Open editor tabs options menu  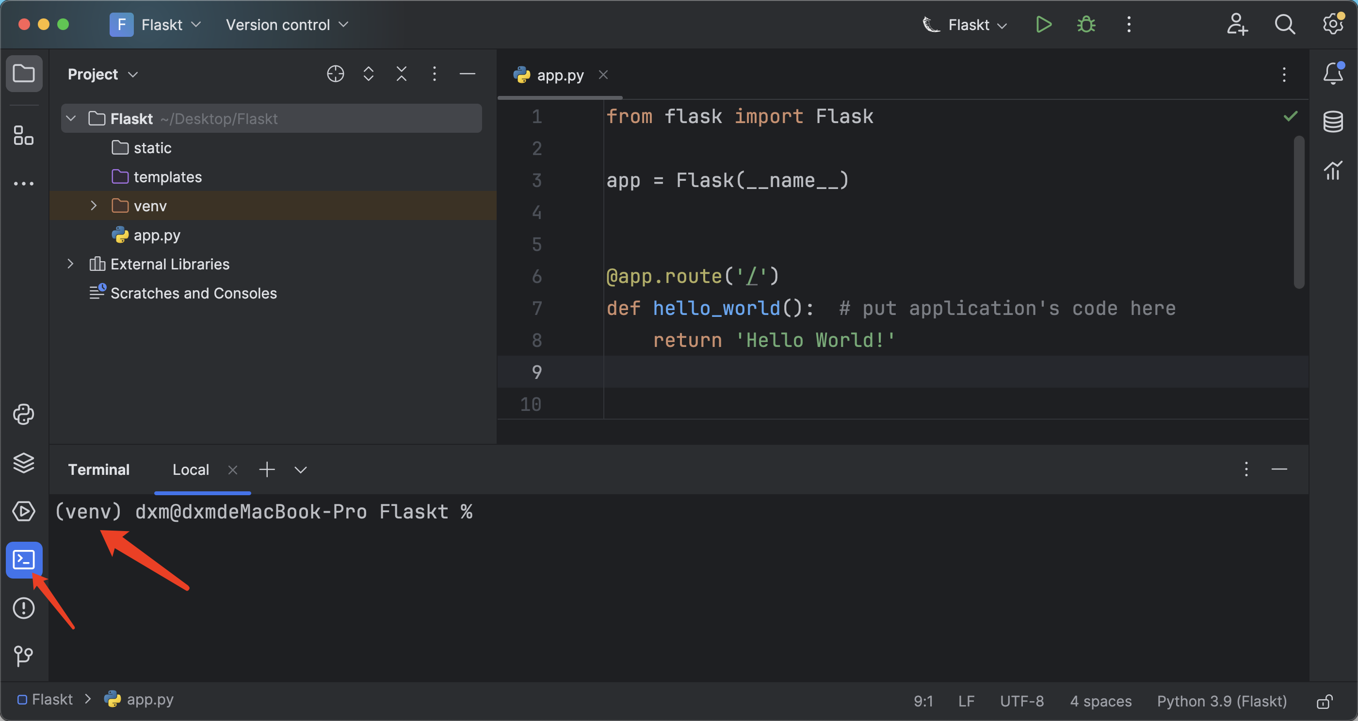coord(1284,75)
